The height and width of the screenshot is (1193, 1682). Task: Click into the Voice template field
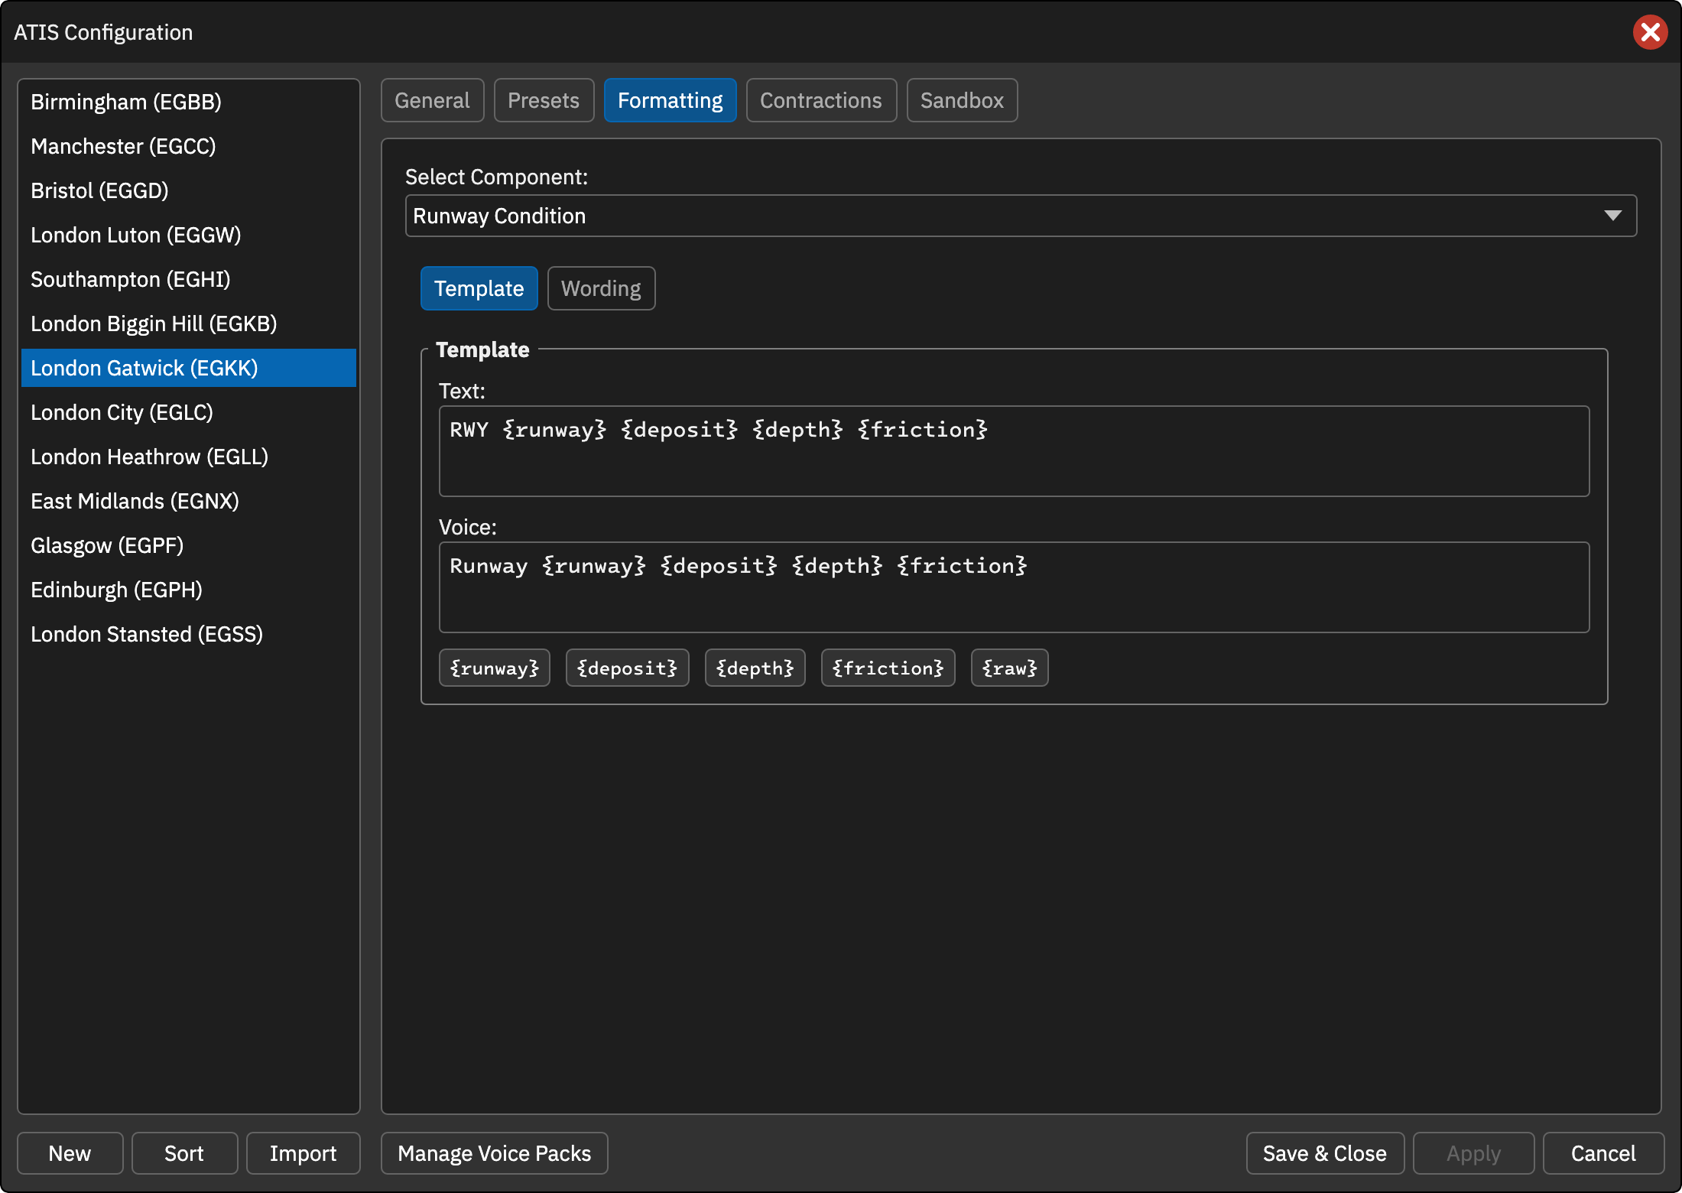(x=1014, y=587)
